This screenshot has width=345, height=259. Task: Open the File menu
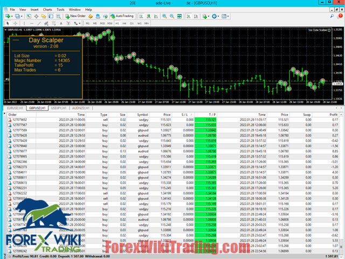coord(12,10)
